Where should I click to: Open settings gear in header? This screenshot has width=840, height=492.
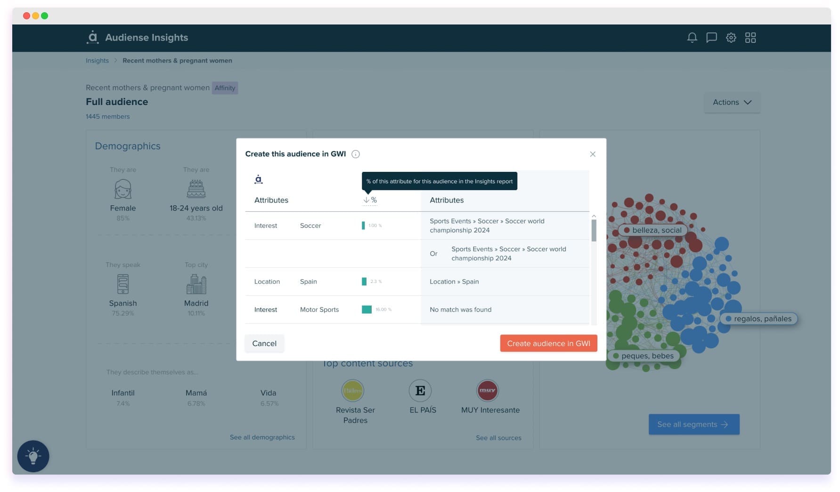click(x=731, y=38)
